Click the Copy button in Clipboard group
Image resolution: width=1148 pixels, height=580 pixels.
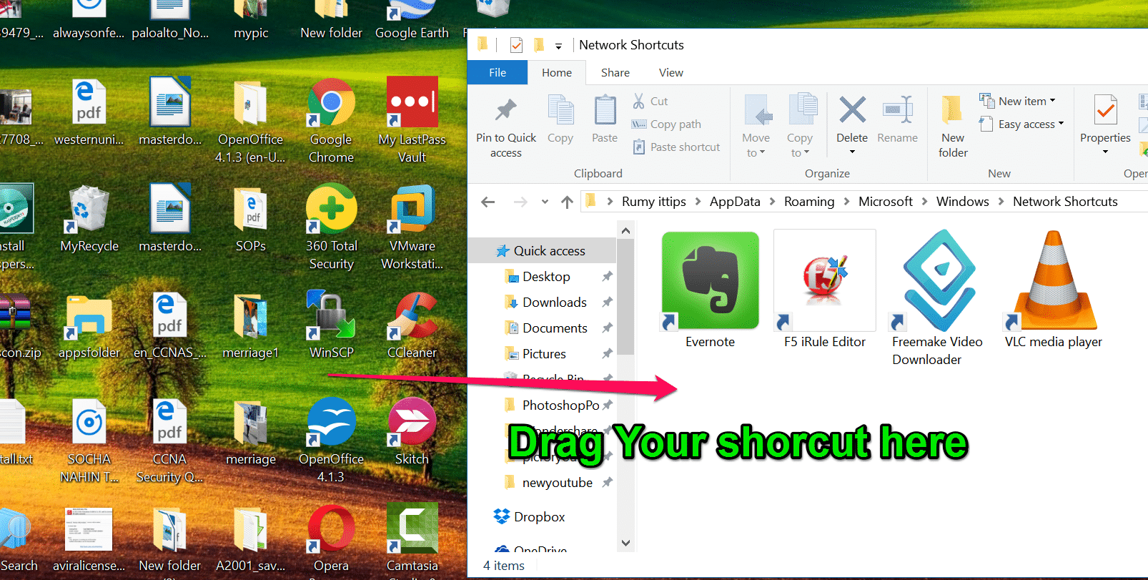coord(560,119)
